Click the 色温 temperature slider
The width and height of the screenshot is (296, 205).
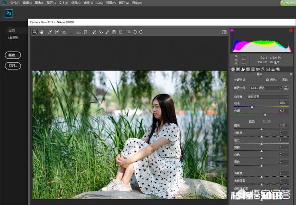(252, 107)
